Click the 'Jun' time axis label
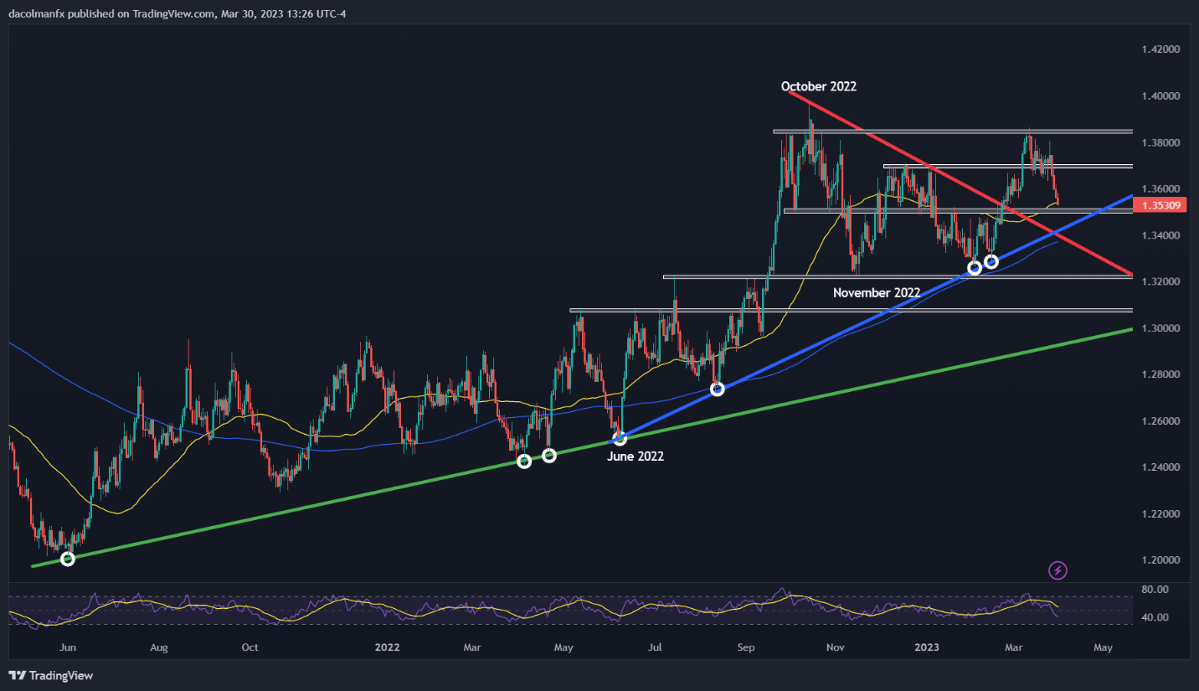The height and width of the screenshot is (691, 1199). click(x=68, y=647)
